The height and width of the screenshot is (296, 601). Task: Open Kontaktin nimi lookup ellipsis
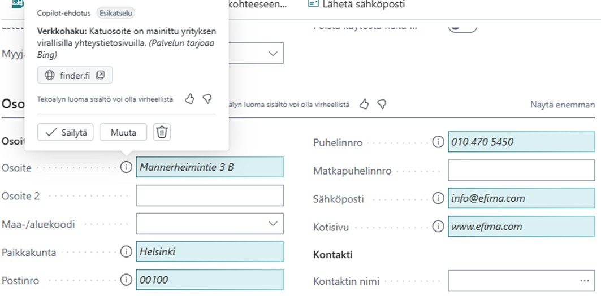[584, 281]
